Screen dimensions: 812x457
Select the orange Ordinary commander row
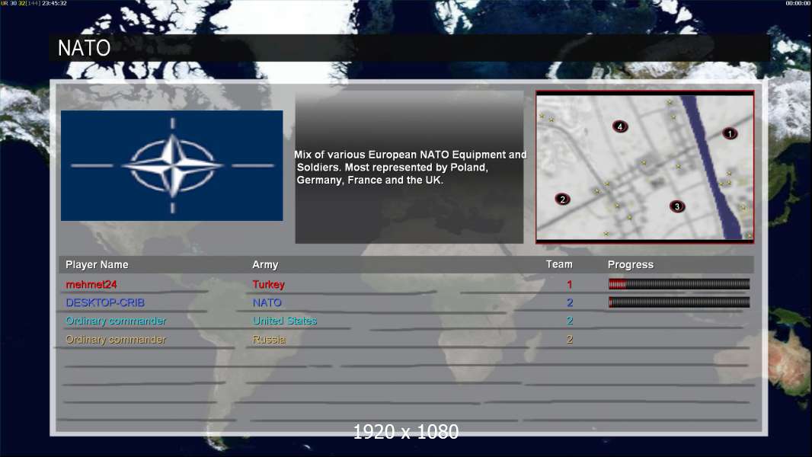point(116,340)
